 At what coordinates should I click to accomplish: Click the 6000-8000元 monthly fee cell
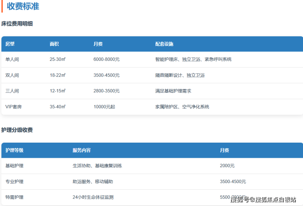(106, 59)
